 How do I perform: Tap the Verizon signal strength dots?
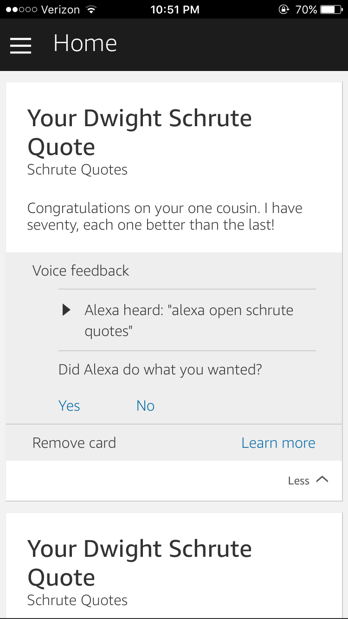[21, 9]
